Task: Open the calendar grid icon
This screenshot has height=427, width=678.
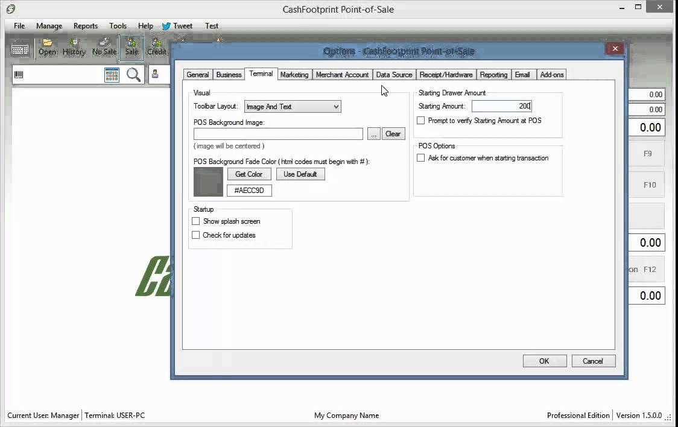Action: 112,75
